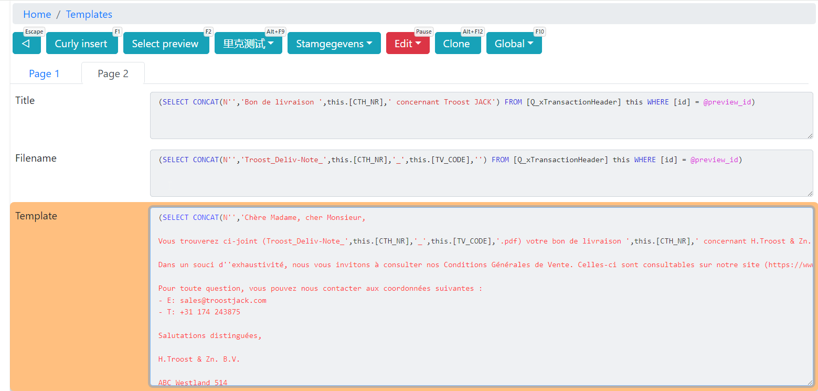Switch to the Page 1 tab
This screenshot has height=391, width=818.
44,73
